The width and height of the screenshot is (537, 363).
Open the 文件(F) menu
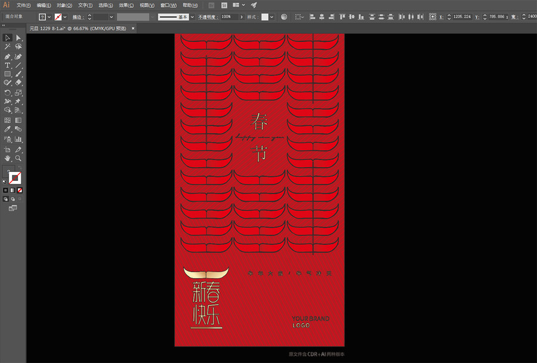(x=24, y=5)
